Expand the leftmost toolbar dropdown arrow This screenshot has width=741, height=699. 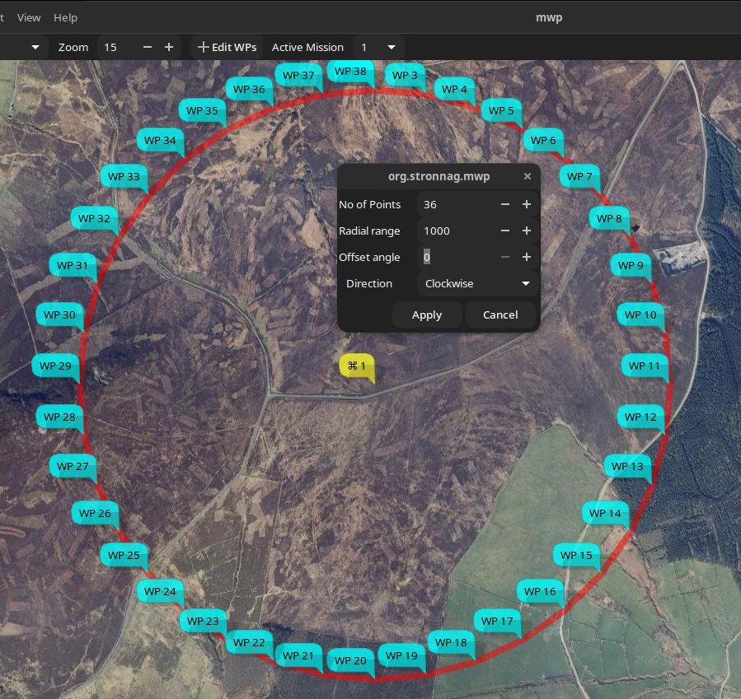(x=35, y=47)
